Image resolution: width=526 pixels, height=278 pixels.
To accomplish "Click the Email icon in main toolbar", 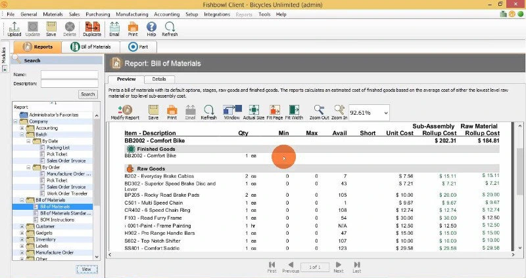I will tap(114, 28).
